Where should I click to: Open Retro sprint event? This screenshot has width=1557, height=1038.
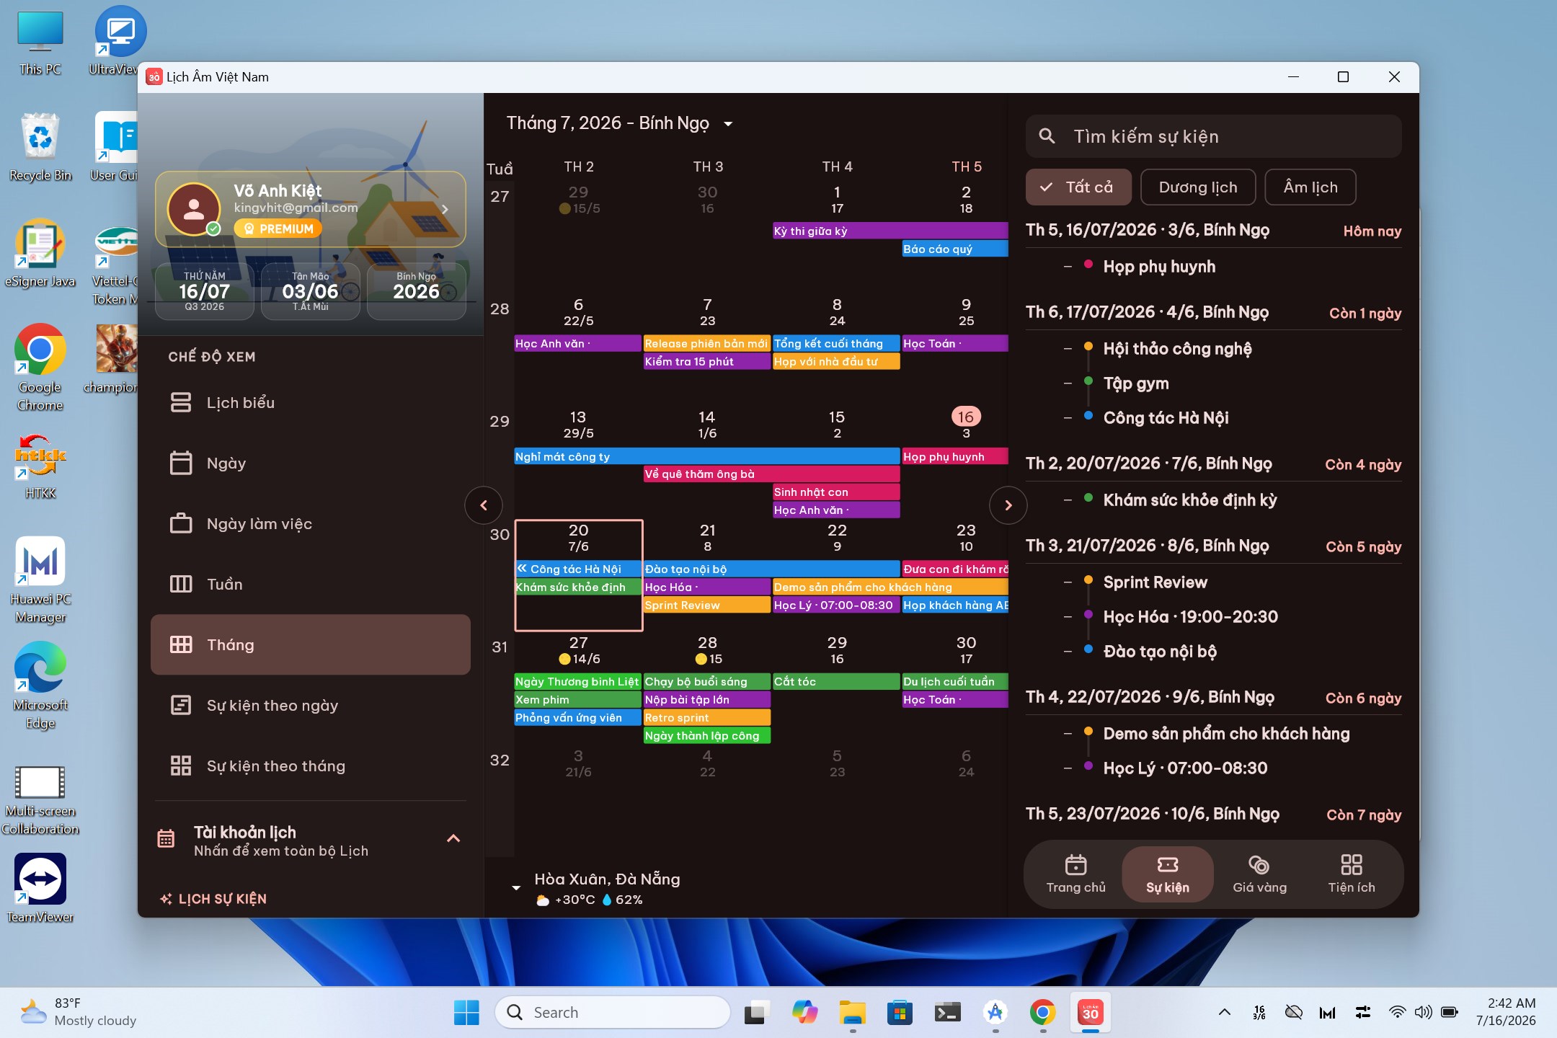coord(706,717)
